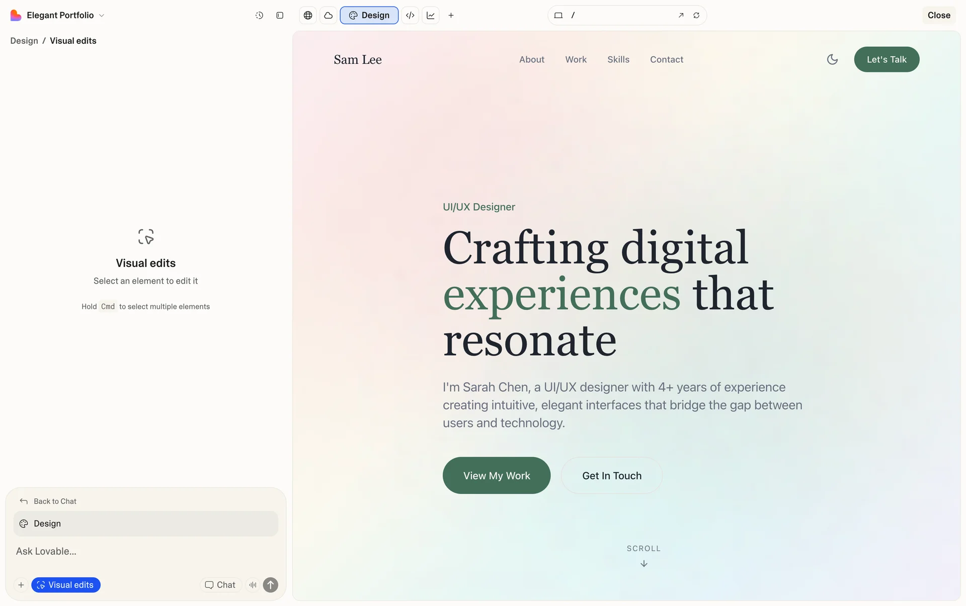
Task: Open the device size selector icon
Action: pyautogui.click(x=558, y=16)
